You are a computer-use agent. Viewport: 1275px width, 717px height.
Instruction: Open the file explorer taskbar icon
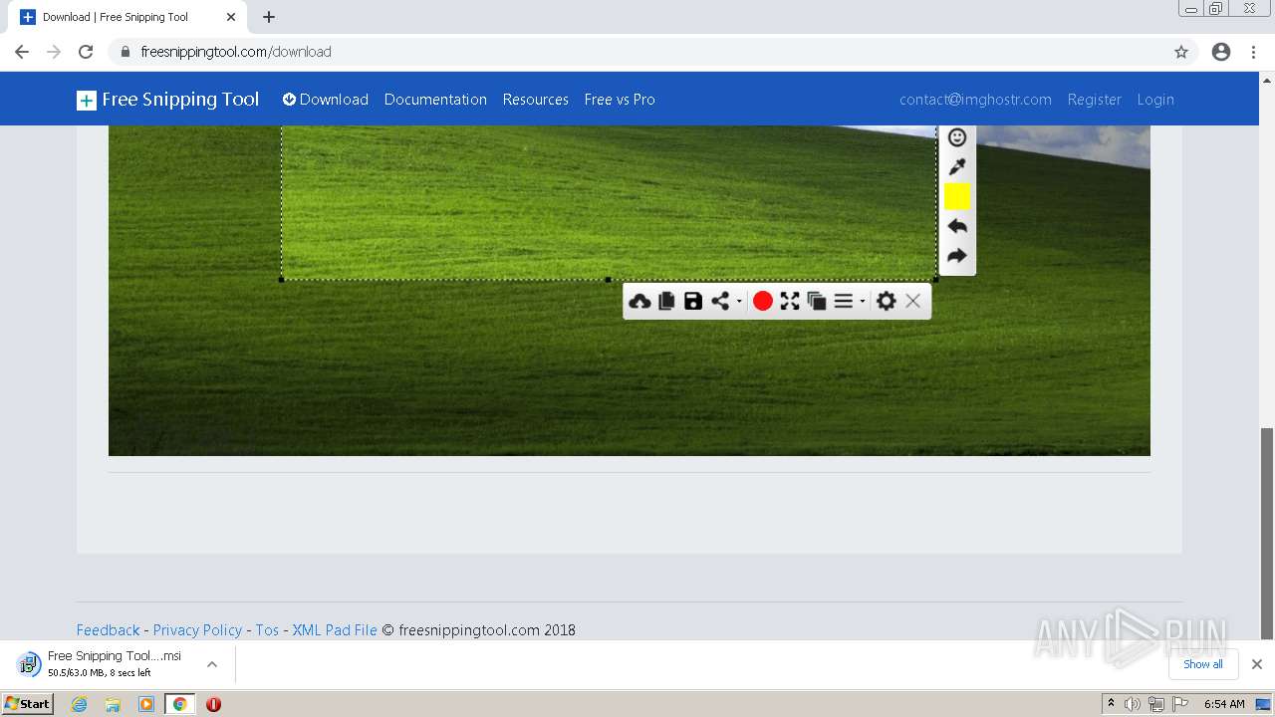(x=113, y=704)
